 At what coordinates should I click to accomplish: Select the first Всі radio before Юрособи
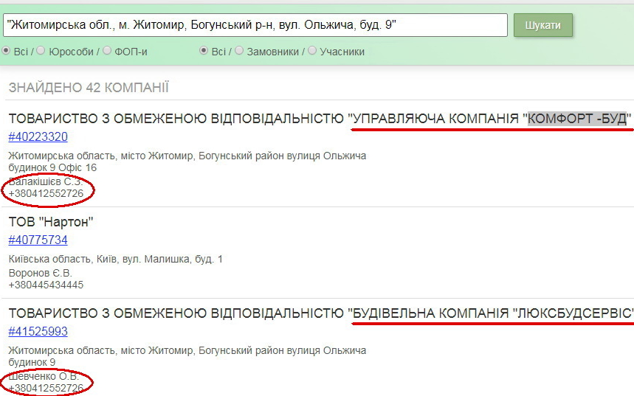click(7, 51)
